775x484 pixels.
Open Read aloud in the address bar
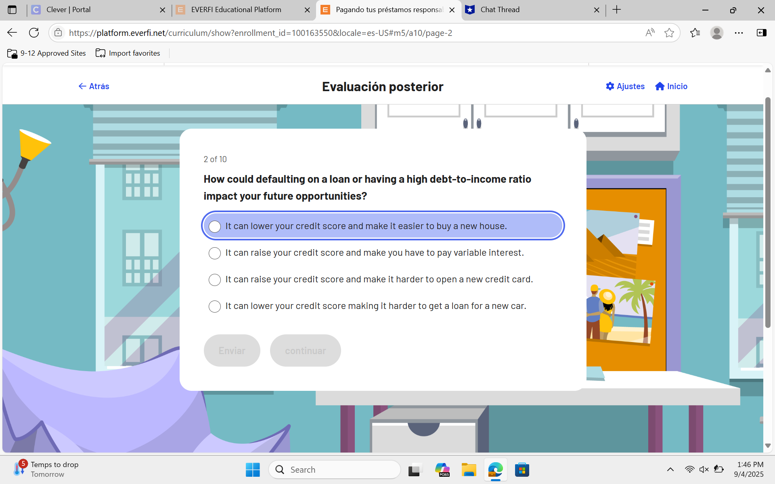pos(650,33)
